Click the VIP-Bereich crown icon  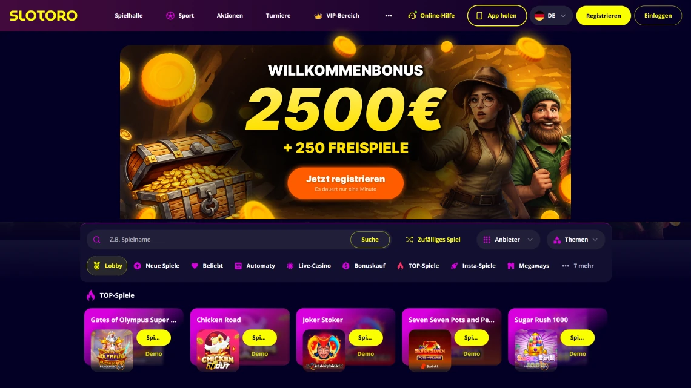pyautogui.click(x=318, y=15)
